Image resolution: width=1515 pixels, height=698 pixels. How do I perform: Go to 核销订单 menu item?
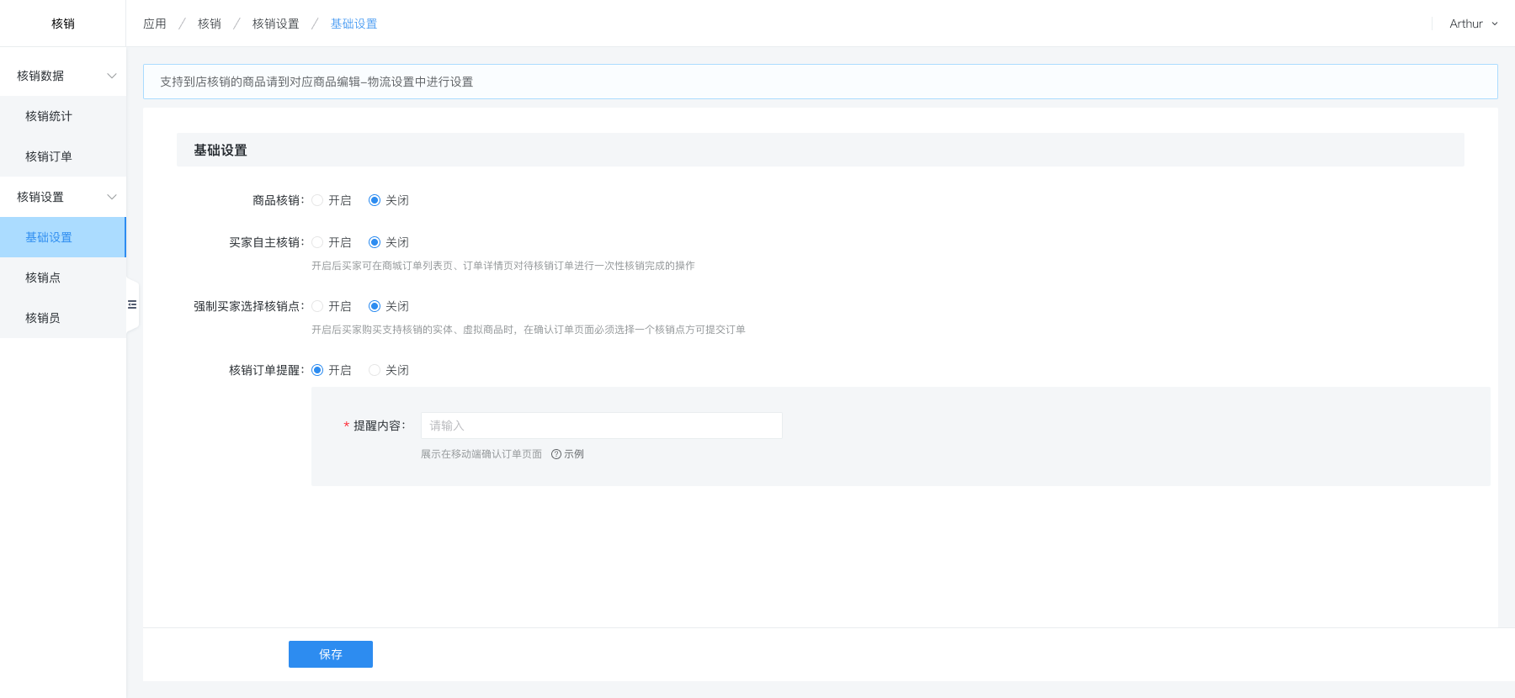pyautogui.click(x=49, y=156)
